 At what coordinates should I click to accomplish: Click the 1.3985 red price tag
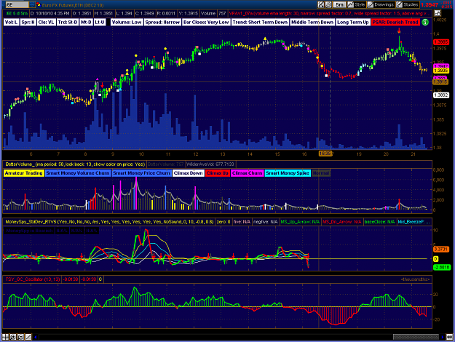coord(441,42)
